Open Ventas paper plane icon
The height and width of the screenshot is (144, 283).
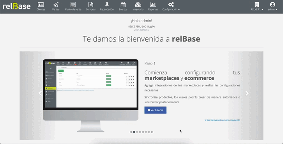(56, 5)
